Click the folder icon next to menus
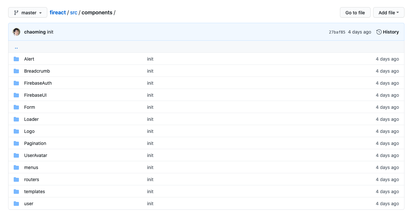 pos(16,167)
